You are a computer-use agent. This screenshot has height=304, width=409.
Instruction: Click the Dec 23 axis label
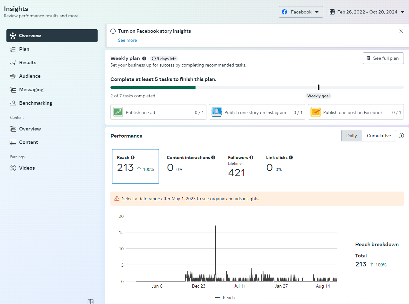pos(199,286)
